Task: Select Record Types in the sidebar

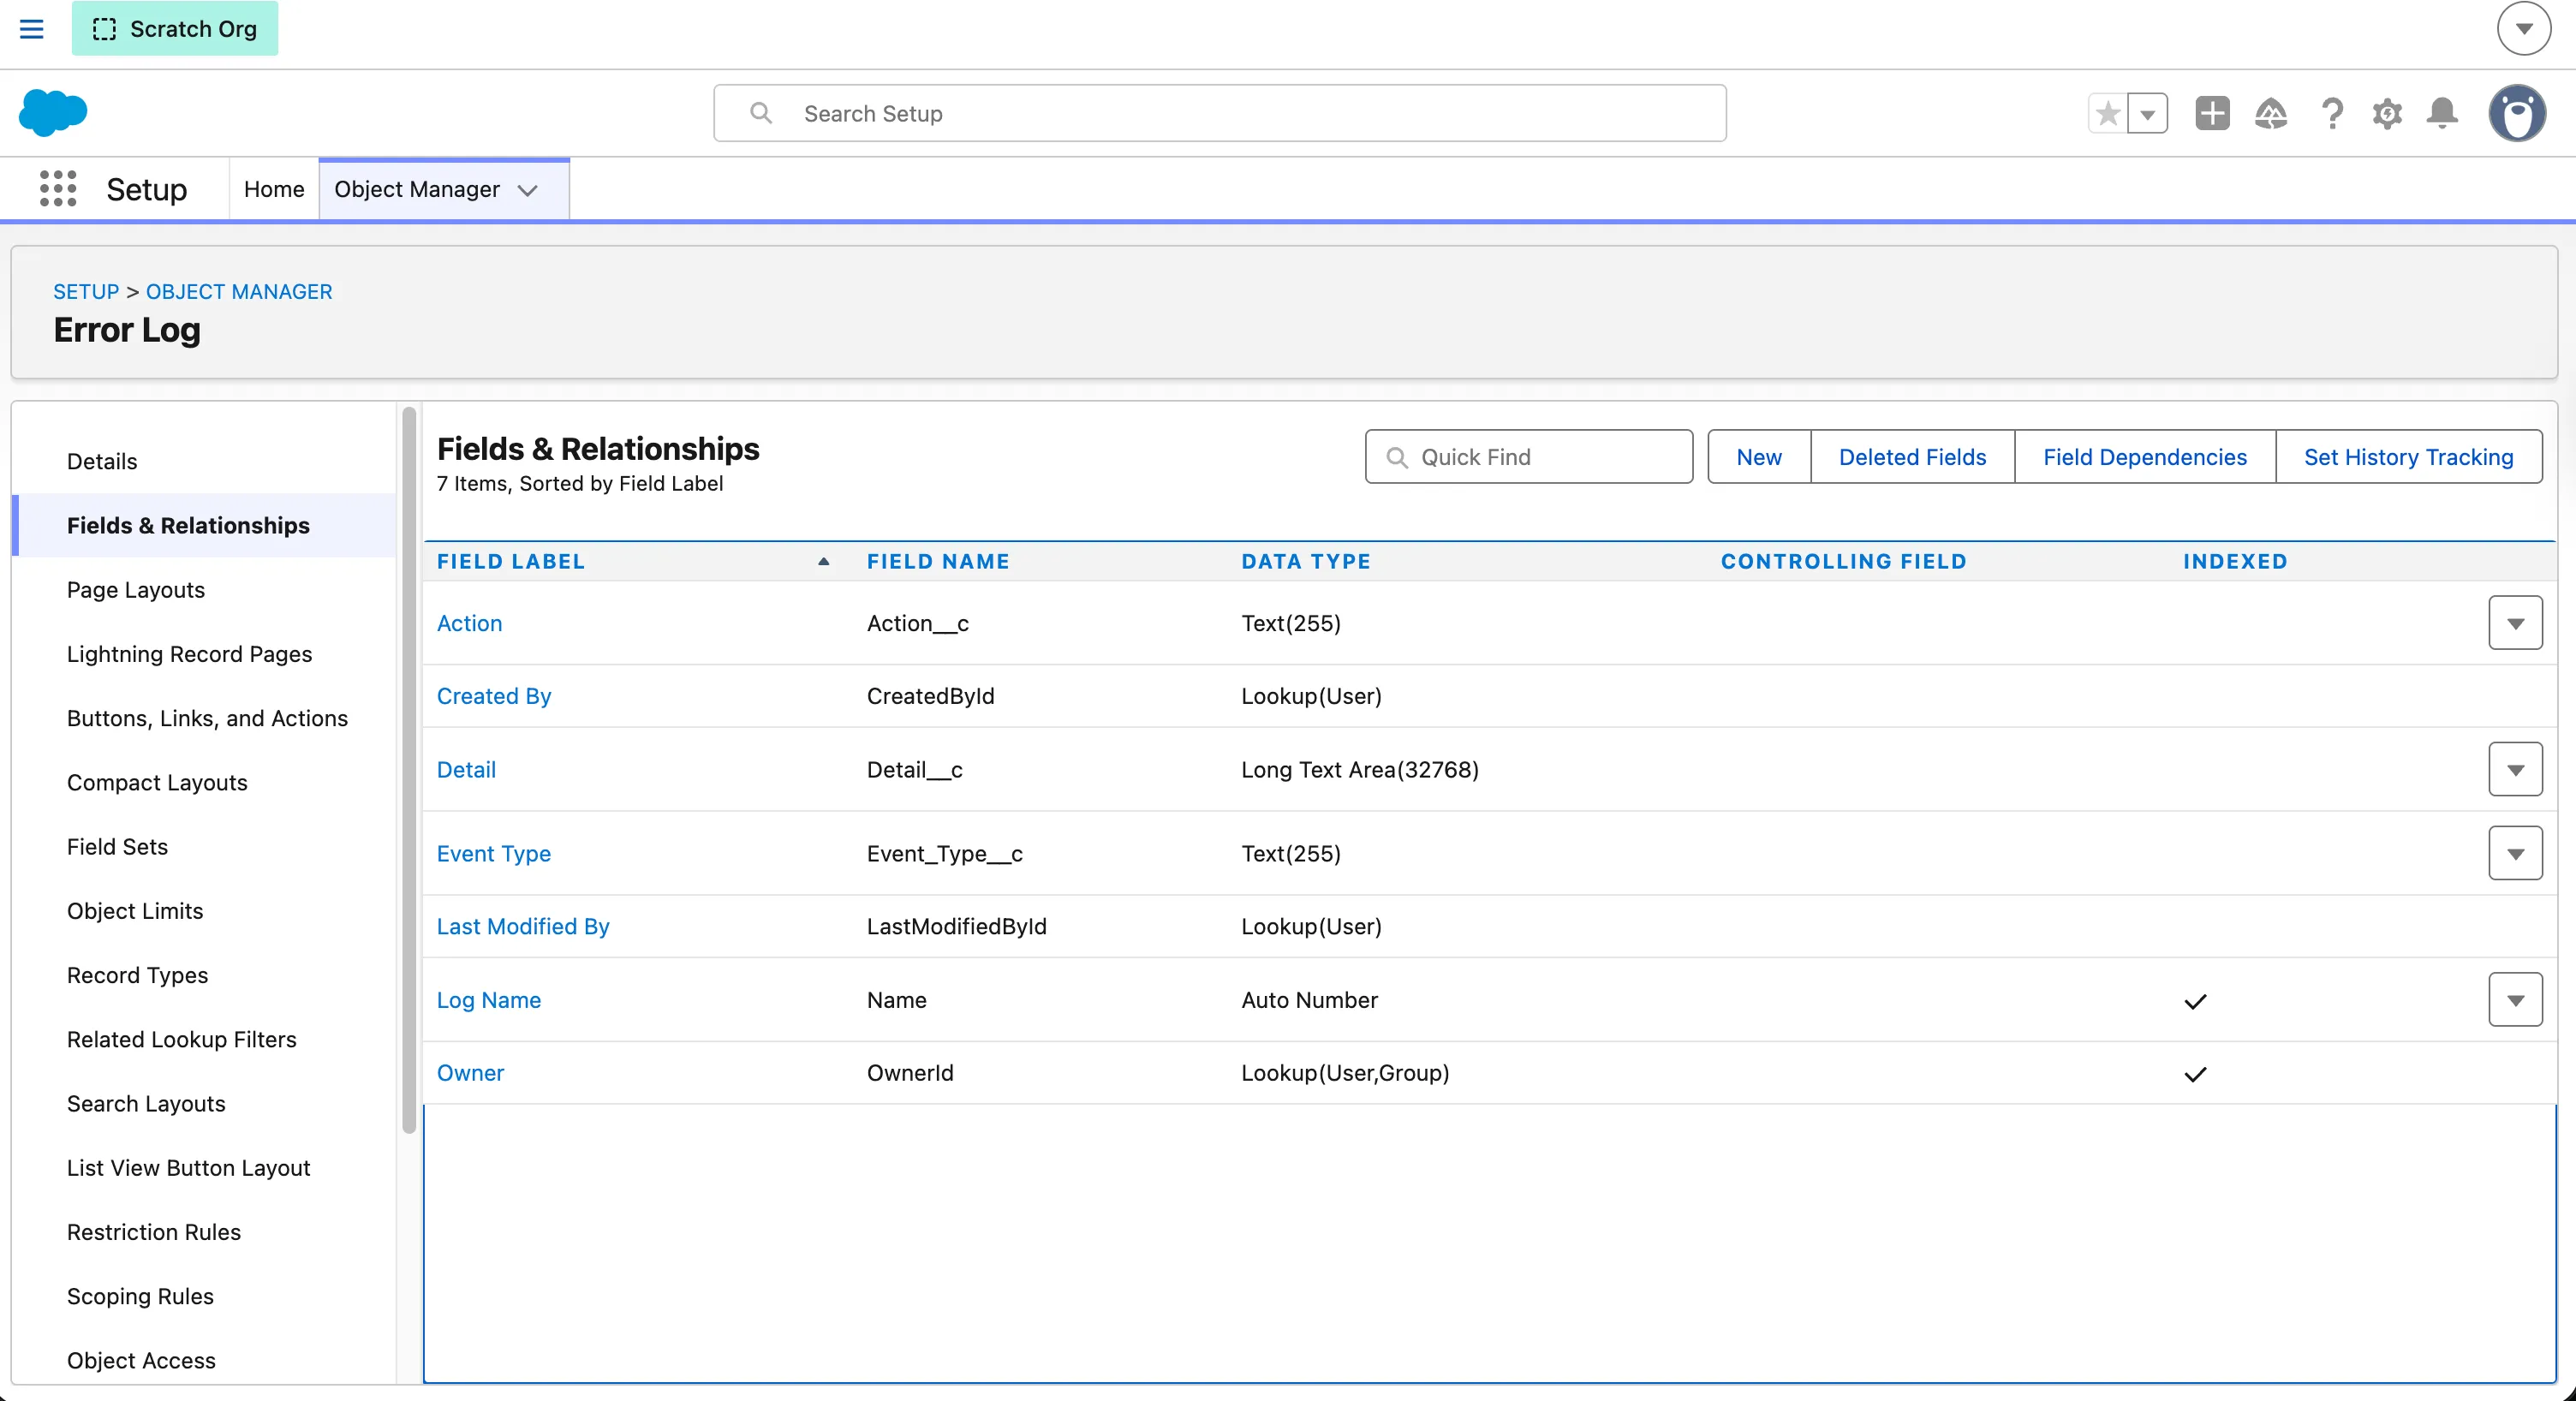Action: coord(137,975)
